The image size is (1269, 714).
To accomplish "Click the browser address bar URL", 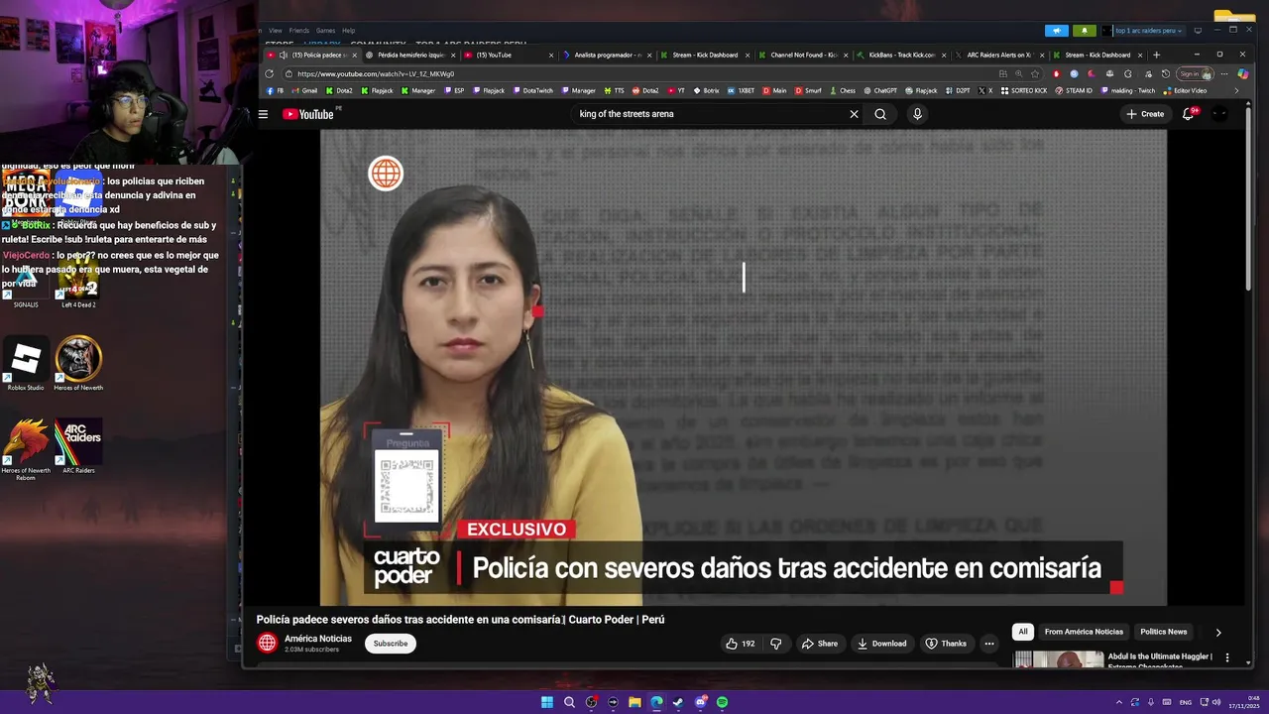I will 376,73.
